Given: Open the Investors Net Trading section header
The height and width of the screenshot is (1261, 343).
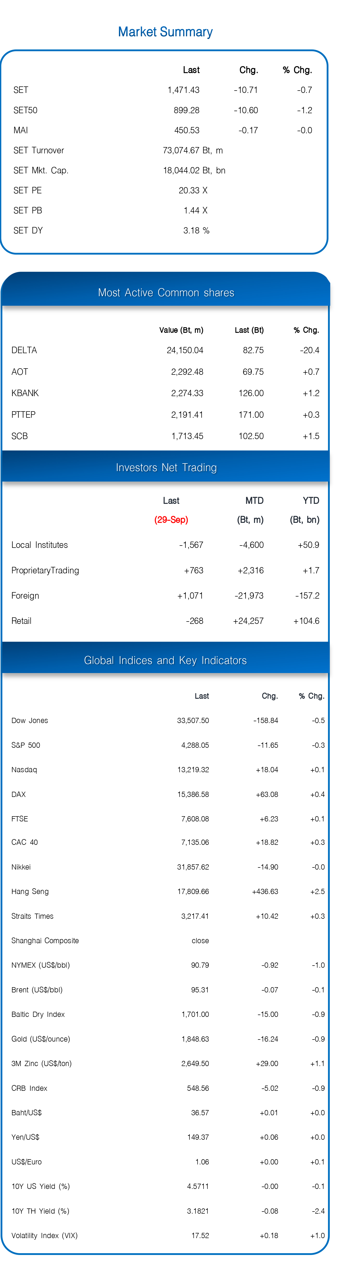Looking at the screenshot, I should coord(166,467).
